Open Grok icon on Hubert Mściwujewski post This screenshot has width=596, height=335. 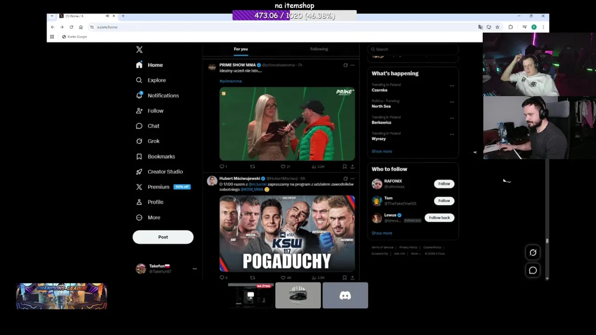point(345,178)
